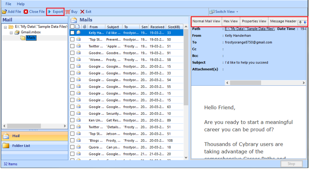Click the Mails header envelope icon

pos(74,20)
